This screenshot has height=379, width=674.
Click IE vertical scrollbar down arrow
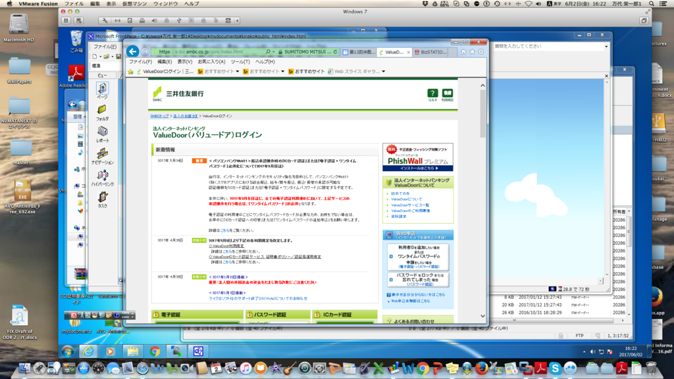coord(482,316)
